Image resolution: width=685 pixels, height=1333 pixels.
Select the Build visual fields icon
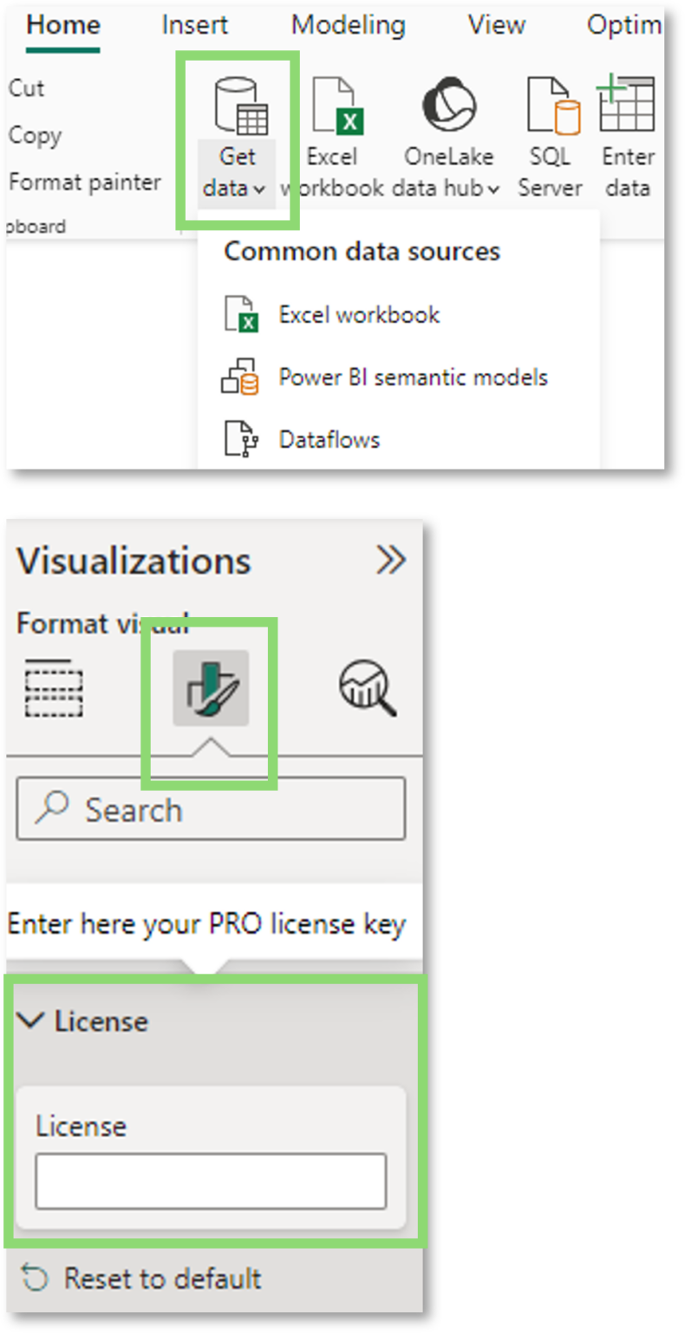54,687
